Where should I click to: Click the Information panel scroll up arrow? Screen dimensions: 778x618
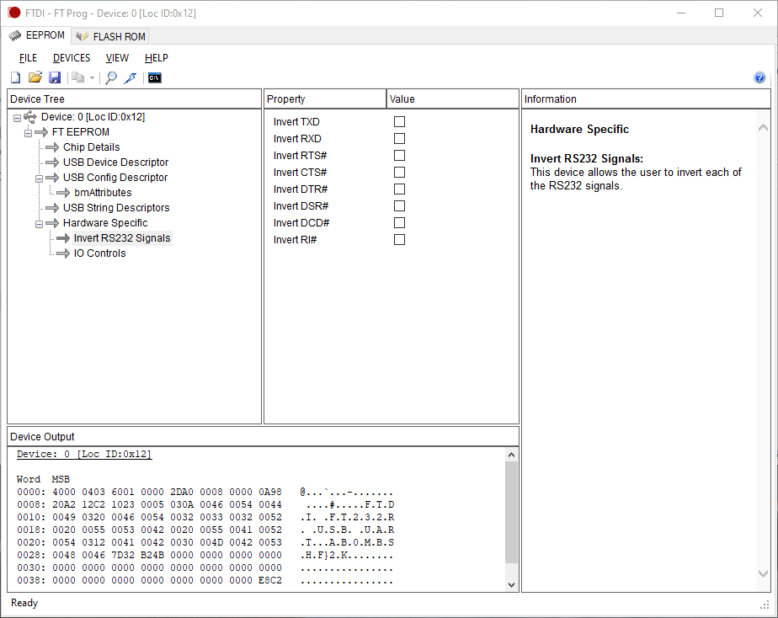pos(763,128)
